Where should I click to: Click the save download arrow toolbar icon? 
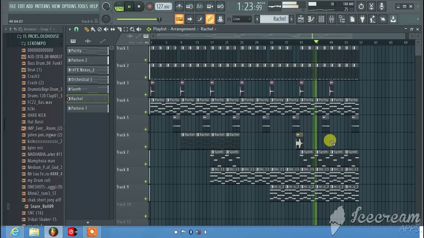393,19
